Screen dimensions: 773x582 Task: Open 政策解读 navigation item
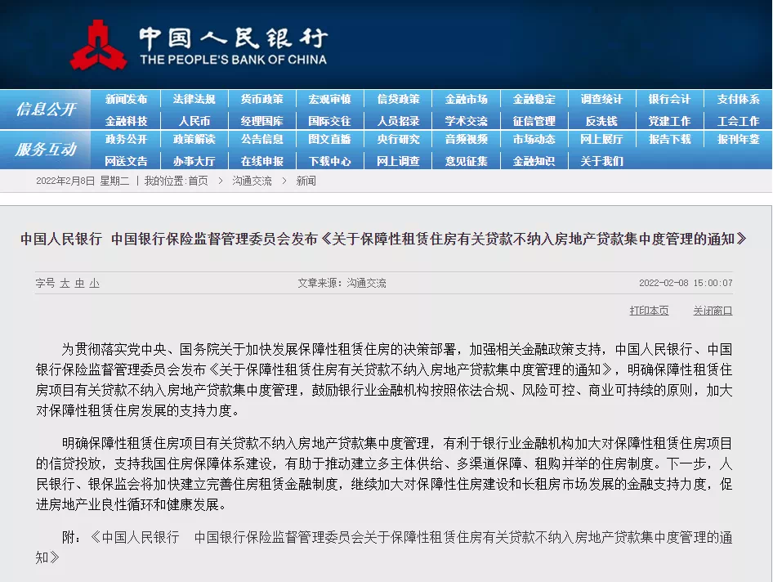[x=194, y=140]
